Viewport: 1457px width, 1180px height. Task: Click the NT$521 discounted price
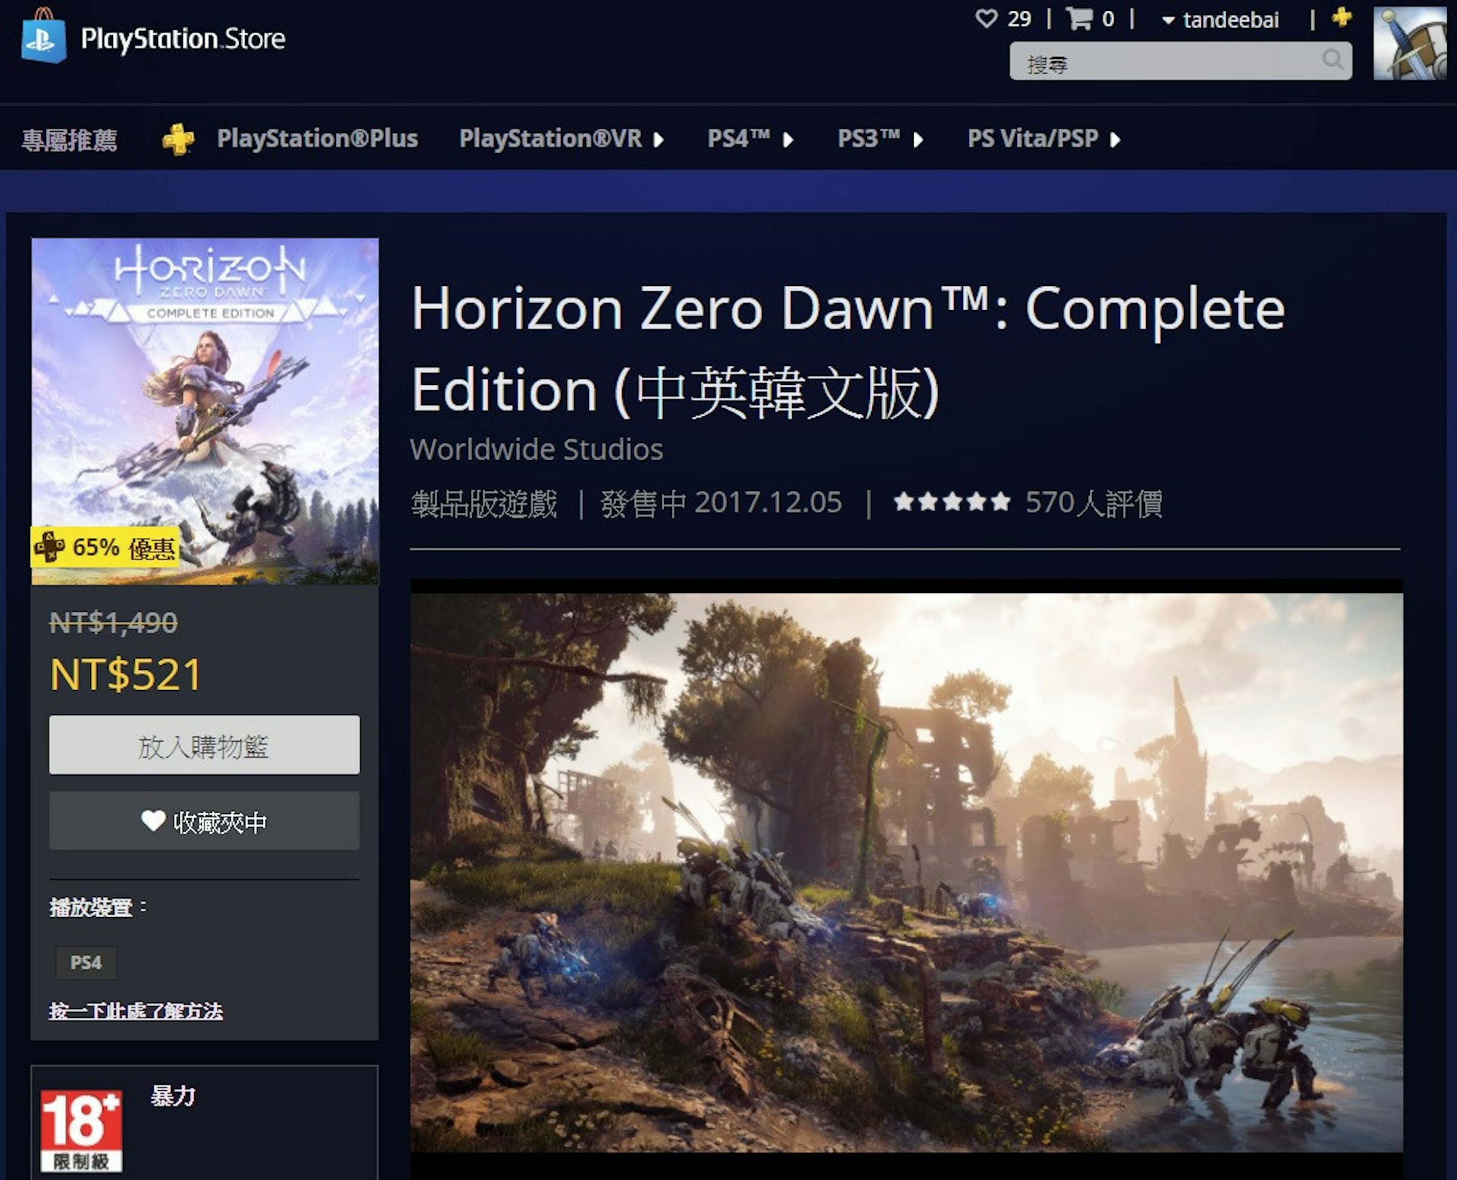[x=126, y=674]
